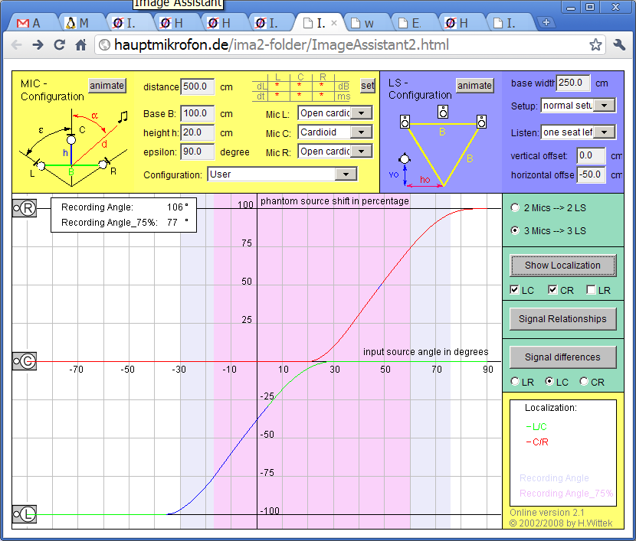636x541 pixels.
Task: Click the microphone configuration diagram
Action: [x=72, y=148]
